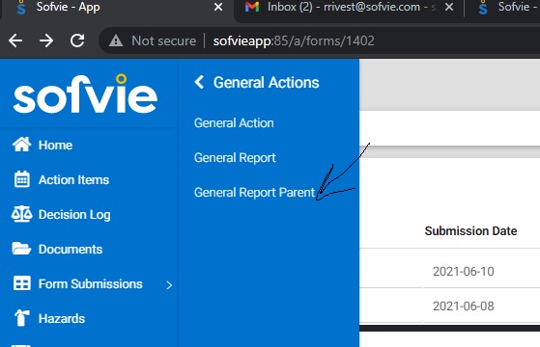Open the Documents folder icon
Screen dimensions: 540x347
21,249
